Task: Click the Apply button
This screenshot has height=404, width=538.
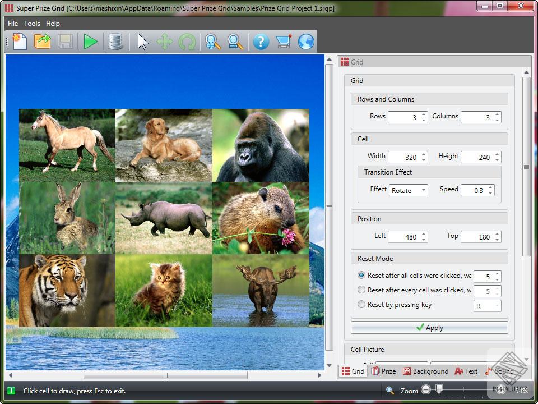Action: [429, 328]
